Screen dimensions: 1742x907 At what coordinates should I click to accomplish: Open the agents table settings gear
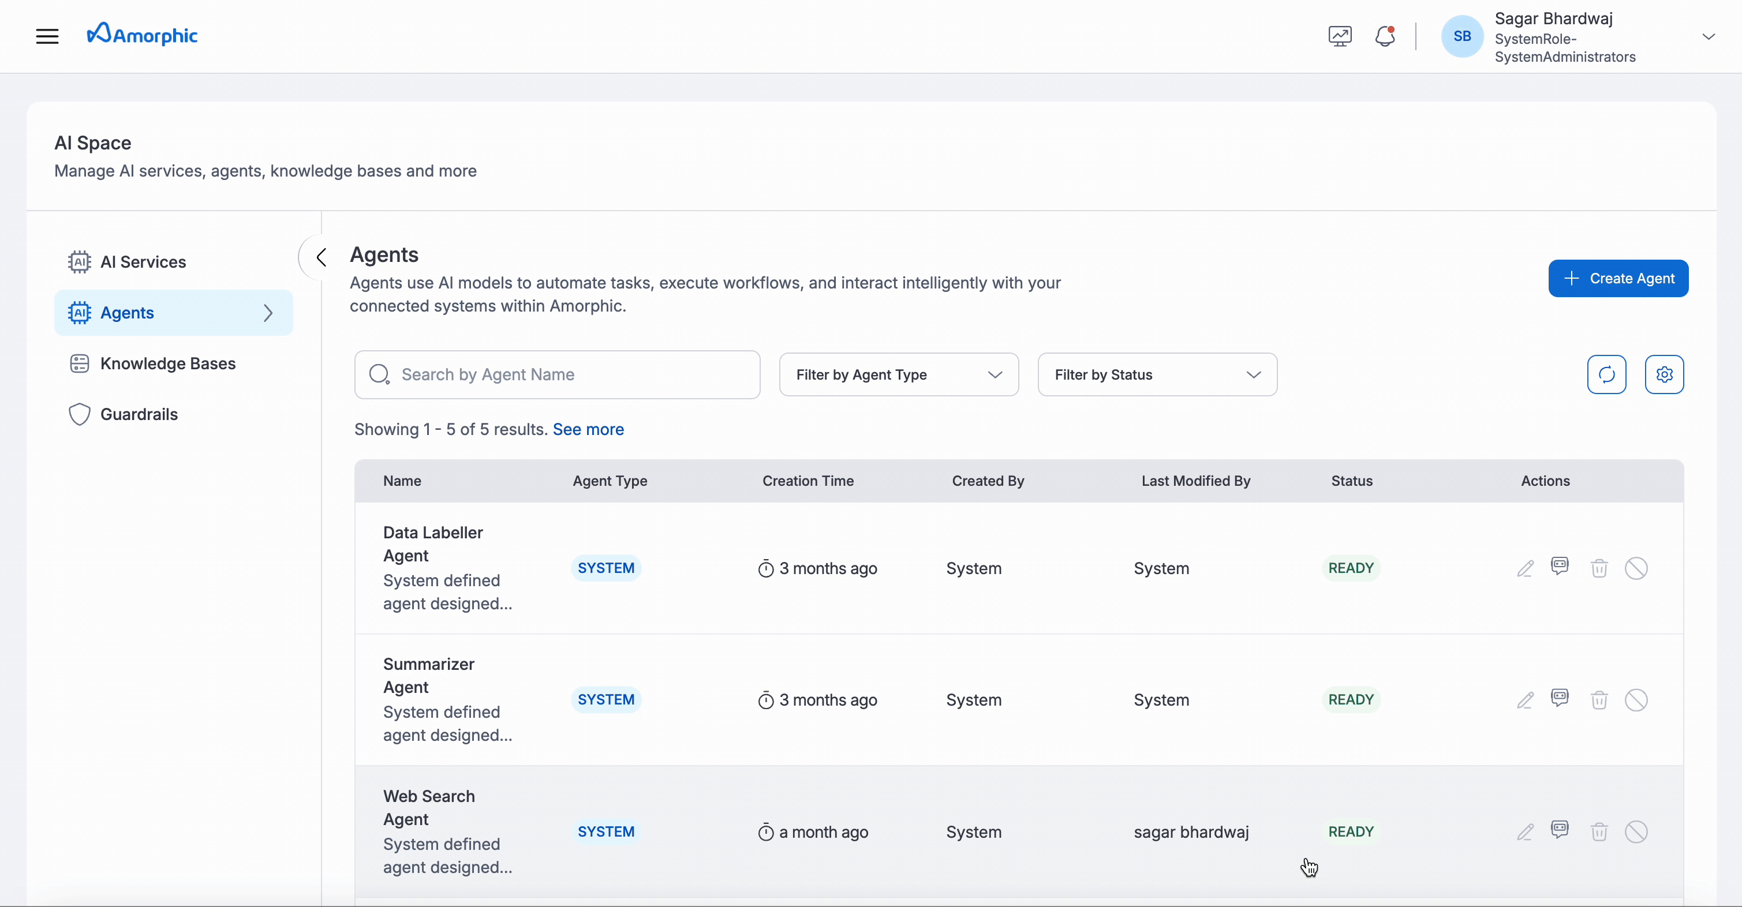1664,374
